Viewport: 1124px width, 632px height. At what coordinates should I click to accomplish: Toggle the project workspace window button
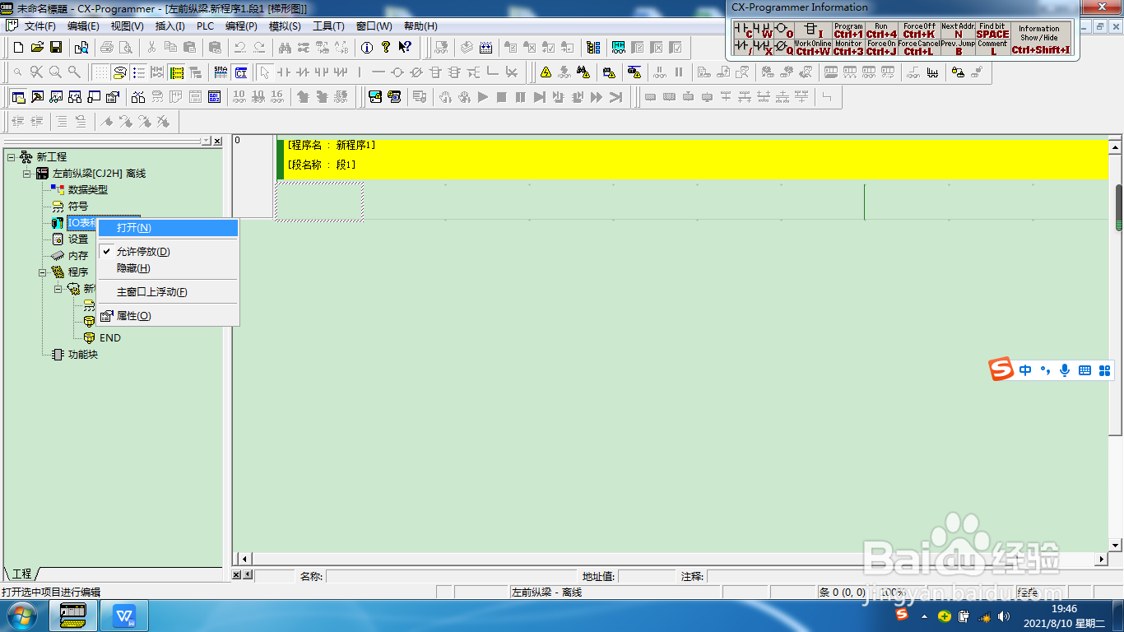point(18,97)
